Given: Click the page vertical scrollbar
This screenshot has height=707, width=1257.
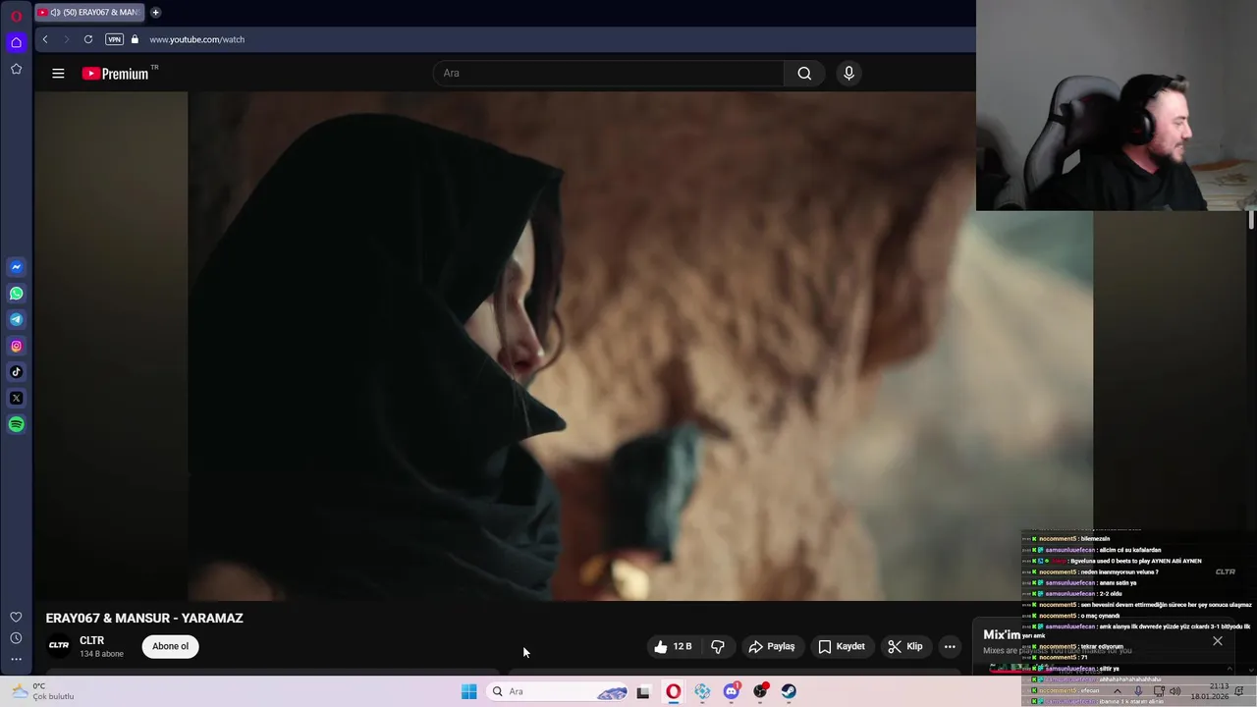Looking at the screenshot, I should pos(1251,220).
